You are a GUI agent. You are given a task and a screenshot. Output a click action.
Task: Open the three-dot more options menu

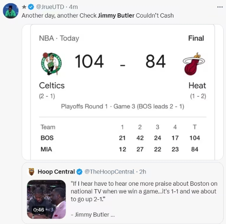click(220, 7)
